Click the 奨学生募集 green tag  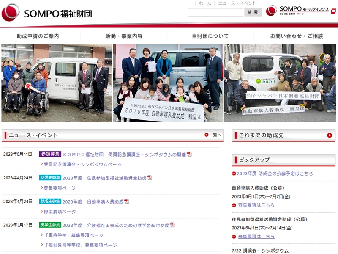point(50,225)
